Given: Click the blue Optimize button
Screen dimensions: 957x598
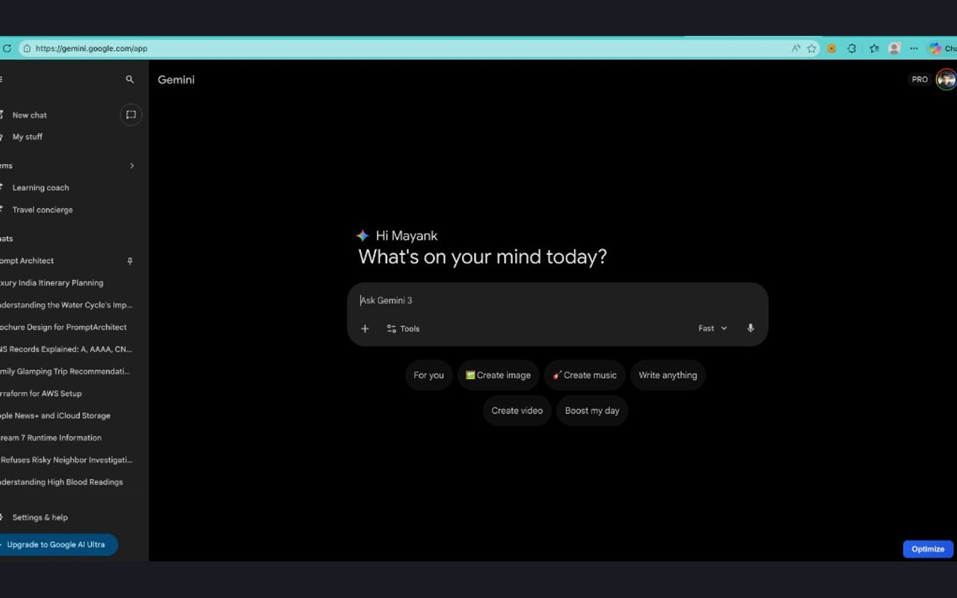Looking at the screenshot, I should coord(928,549).
